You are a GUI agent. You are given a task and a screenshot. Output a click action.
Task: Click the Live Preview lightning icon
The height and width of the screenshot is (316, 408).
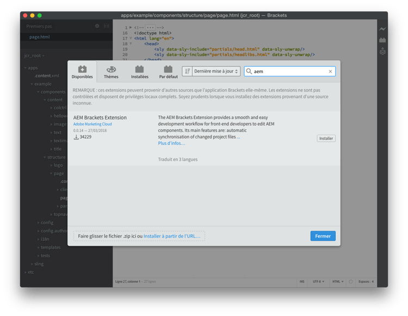382,29
